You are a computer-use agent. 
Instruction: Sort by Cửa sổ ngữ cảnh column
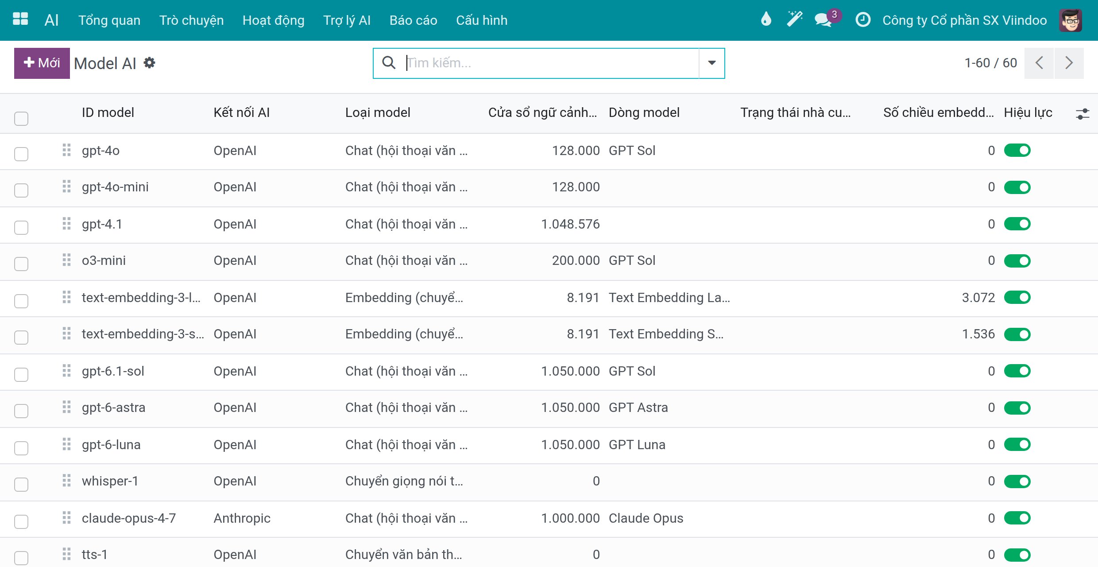pyautogui.click(x=542, y=113)
